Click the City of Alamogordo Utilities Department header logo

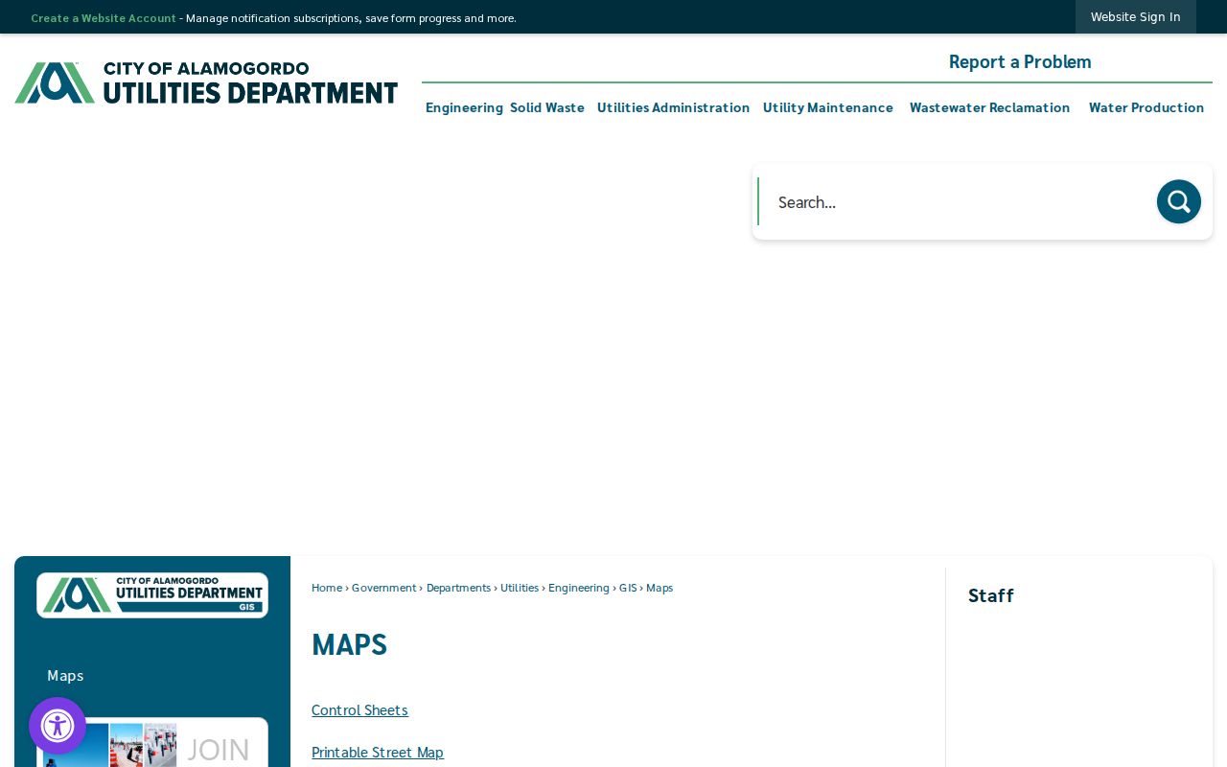(206, 82)
